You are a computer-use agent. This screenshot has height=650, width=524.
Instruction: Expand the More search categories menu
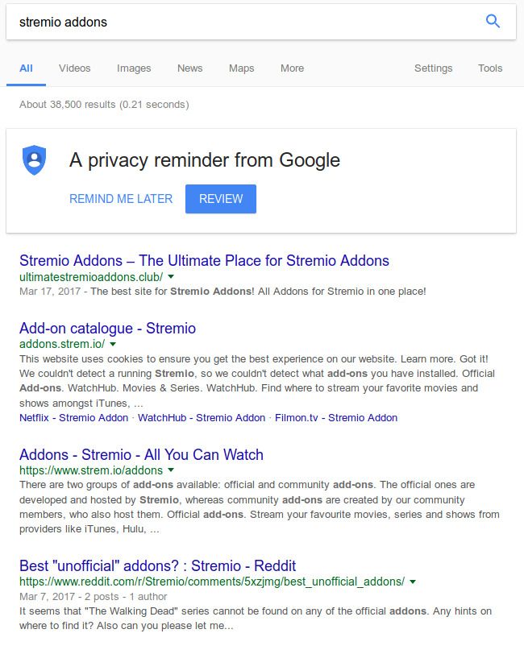pos(292,68)
